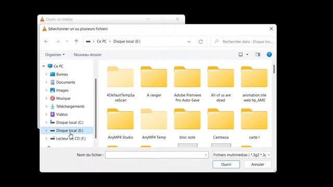Viewport: 333px width, 187px height.
Task: Select the 'A ranger' folder
Action: (x=154, y=82)
